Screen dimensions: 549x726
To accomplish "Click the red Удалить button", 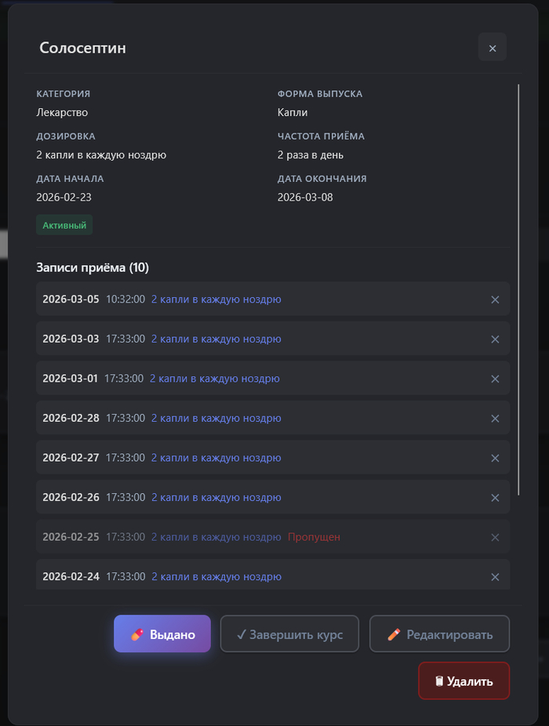I will [x=464, y=681].
